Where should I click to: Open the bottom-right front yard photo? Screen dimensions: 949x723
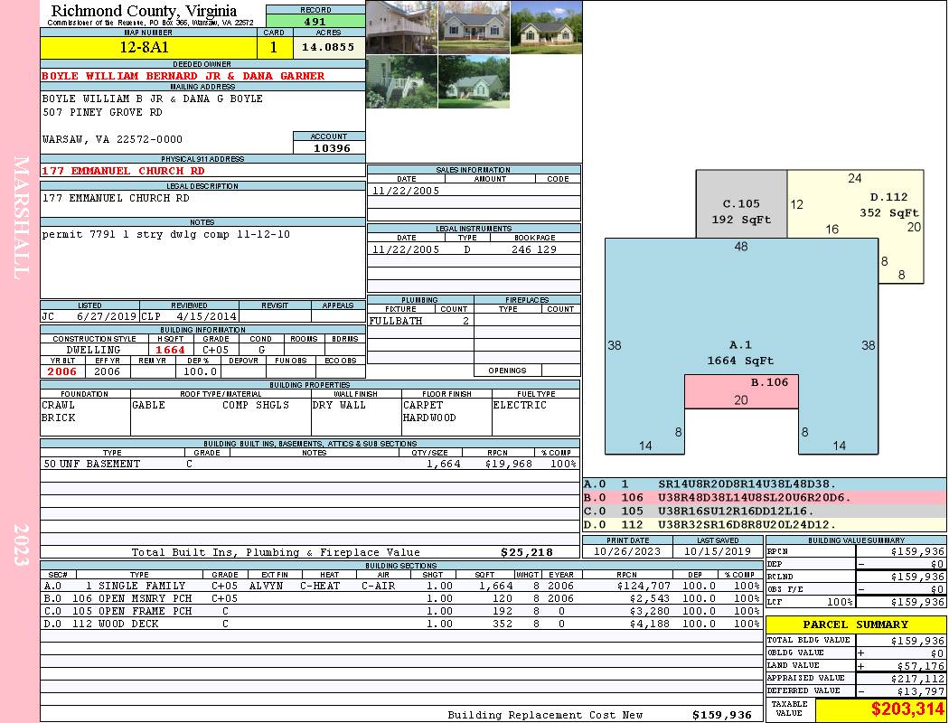(x=474, y=81)
